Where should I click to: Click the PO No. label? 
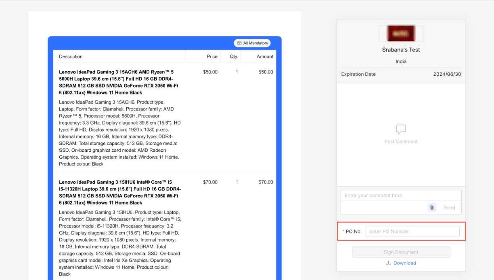354,232
